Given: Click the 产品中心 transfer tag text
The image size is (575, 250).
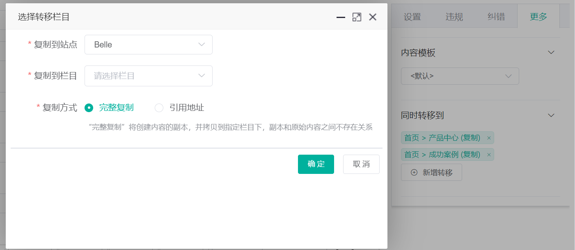Looking at the screenshot, I should tap(441, 138).
